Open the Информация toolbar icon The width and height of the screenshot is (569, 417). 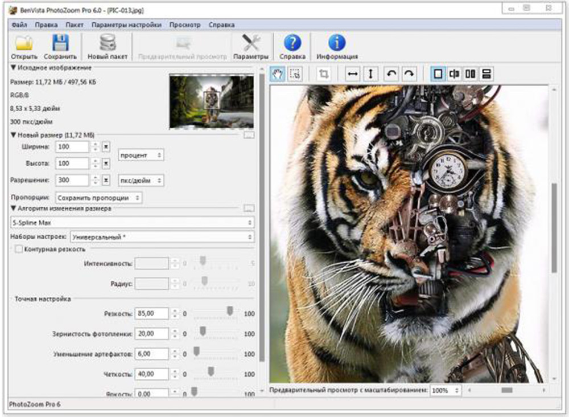pos(337,47)
